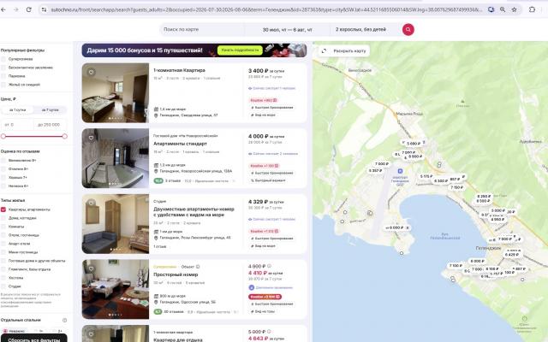The width and height of the screenshot is (548, 342).
Task: Open photo of 1-комнатная Квартира listing
Action: point(116,93)
